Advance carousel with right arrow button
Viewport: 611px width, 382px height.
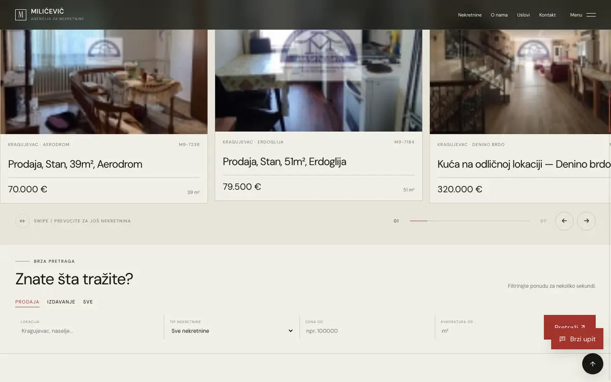pos(586,221)
